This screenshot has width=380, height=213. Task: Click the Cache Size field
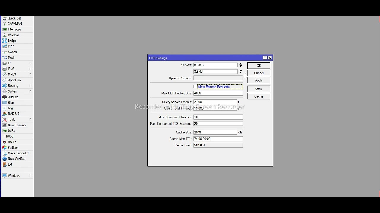point(215,133)
